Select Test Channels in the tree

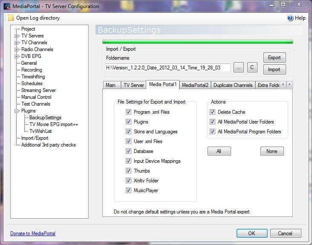point(36,104)
